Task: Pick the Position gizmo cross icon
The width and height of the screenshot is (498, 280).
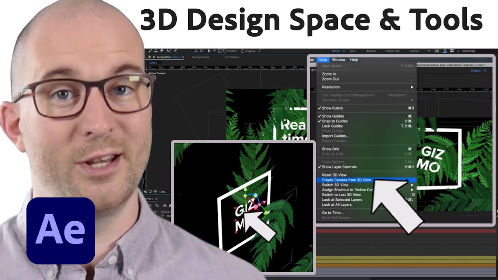Action: 214,51
